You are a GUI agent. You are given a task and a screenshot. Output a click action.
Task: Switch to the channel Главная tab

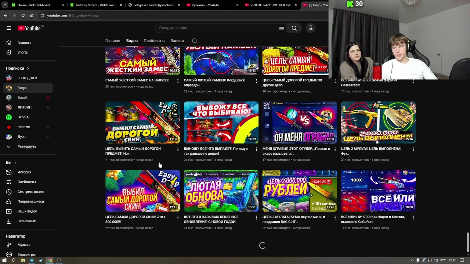113,41
